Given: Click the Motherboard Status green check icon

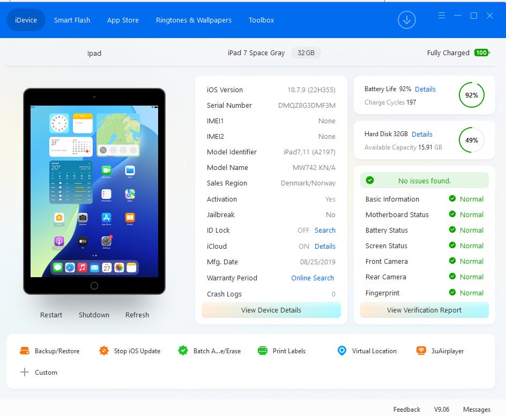Looking at the screenshot, I should [452, 214].
